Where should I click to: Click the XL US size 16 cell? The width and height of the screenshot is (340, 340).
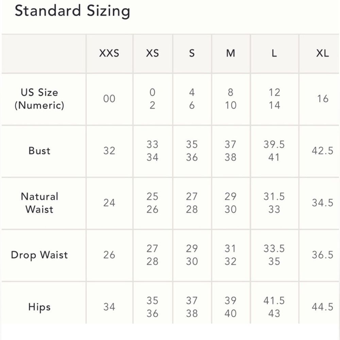(323, 99)
